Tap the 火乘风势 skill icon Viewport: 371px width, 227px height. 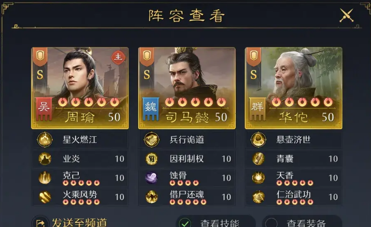pyautogui.click(x=45, y=197)
